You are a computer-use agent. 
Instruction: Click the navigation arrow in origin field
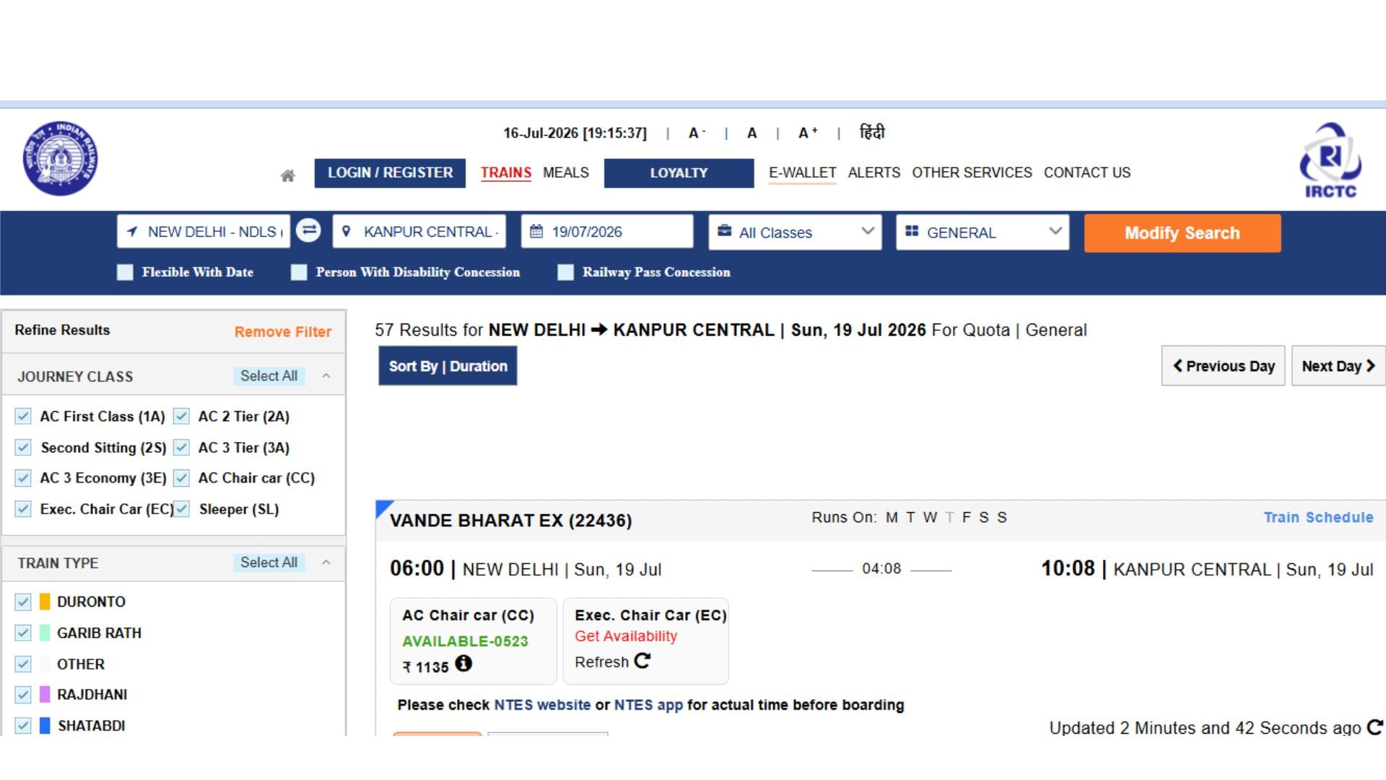coord(132,231)
